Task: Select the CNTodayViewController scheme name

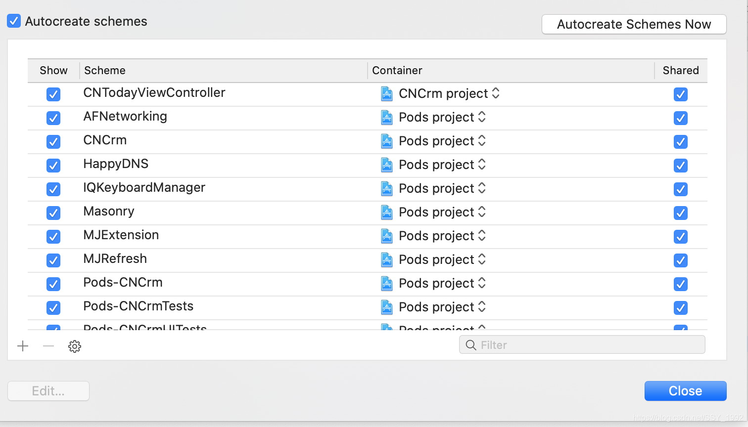Action: [x=154, y=92]
